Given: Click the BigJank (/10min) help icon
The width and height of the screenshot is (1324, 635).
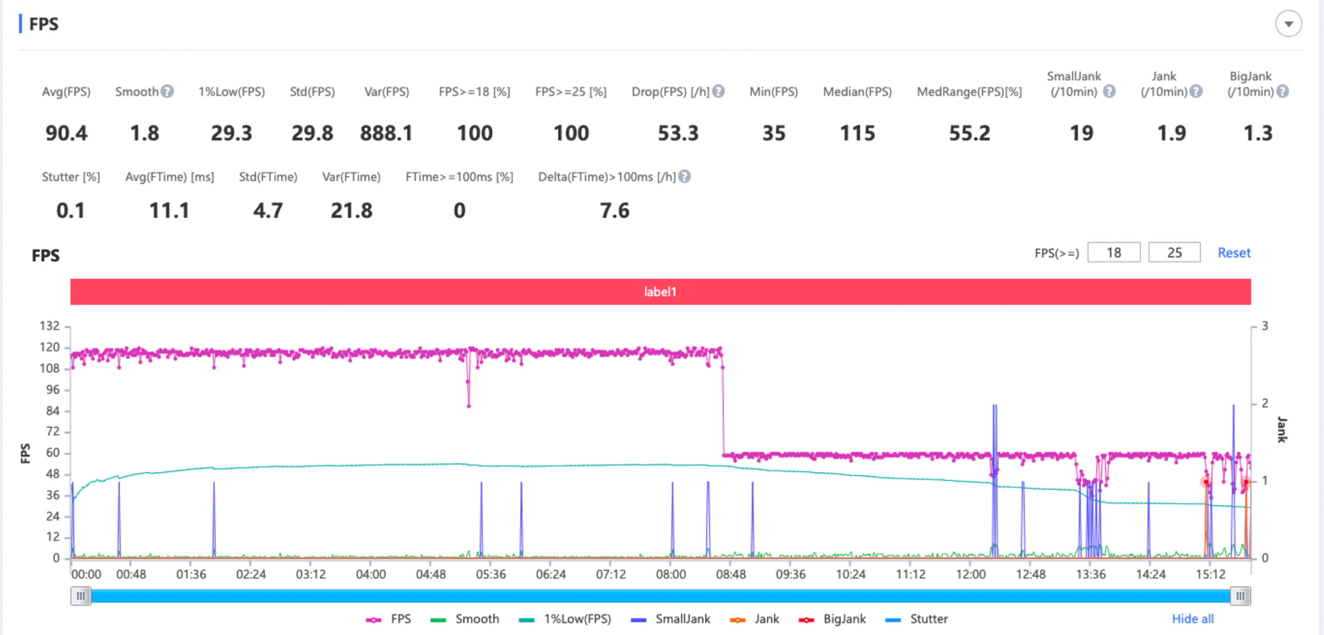Looking at the screenshot, I should click(1283, 91).
